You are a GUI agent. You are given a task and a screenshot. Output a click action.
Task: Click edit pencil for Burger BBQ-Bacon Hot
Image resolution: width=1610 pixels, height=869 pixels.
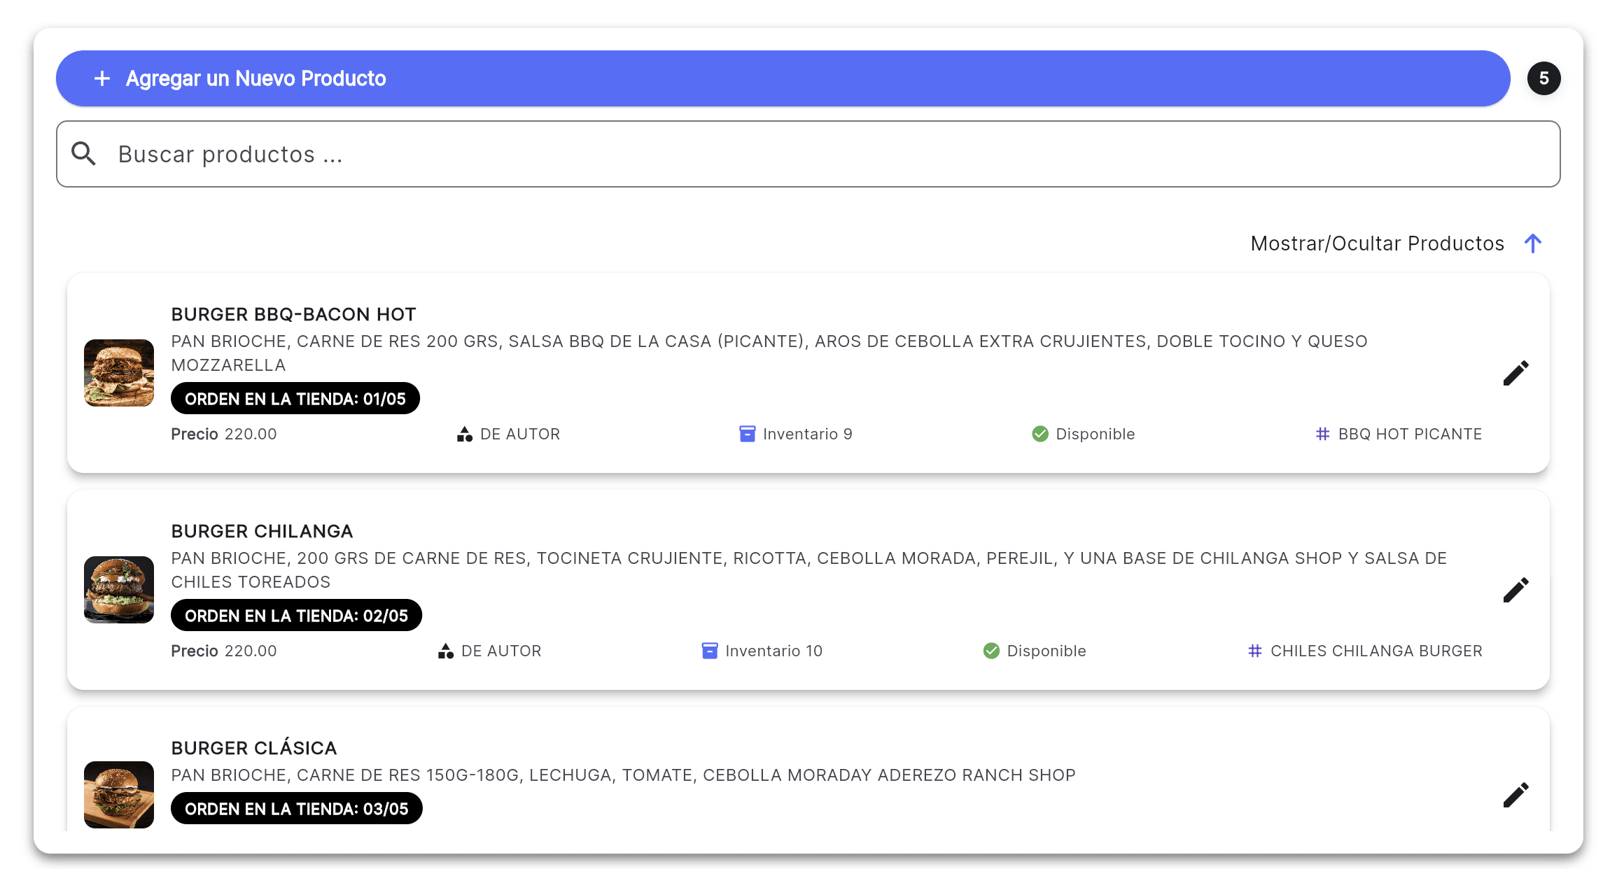1515,373
